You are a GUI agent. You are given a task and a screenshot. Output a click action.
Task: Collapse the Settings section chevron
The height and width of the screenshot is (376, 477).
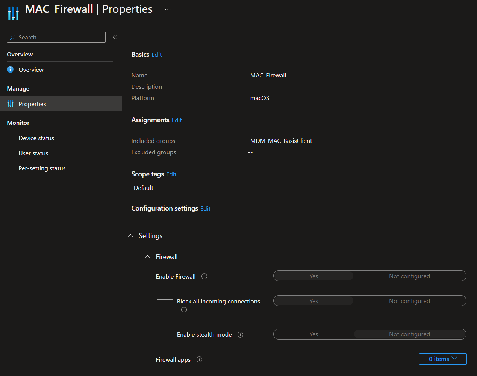click(x=131, y=236)
